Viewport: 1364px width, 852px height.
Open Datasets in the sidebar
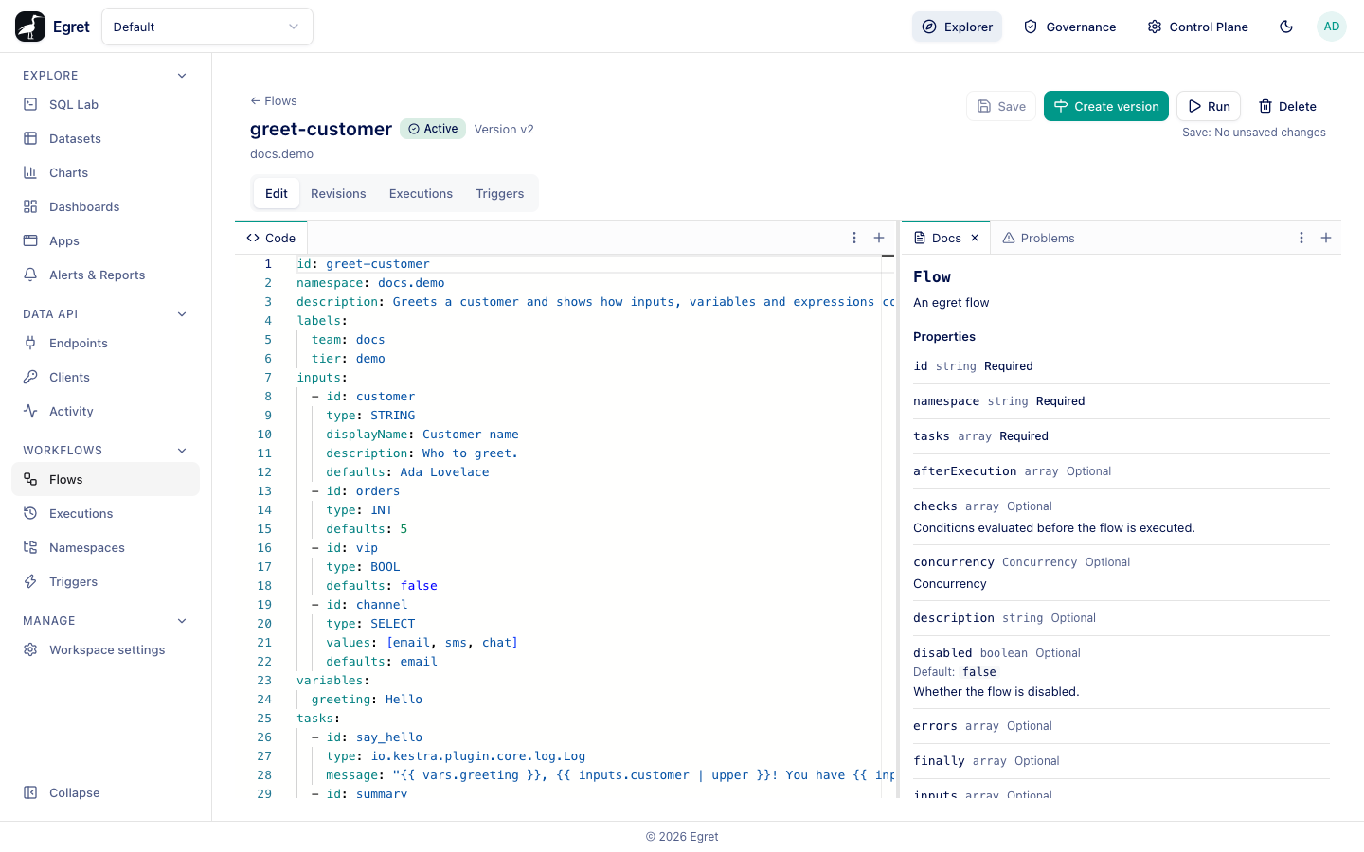coord(105,138)
